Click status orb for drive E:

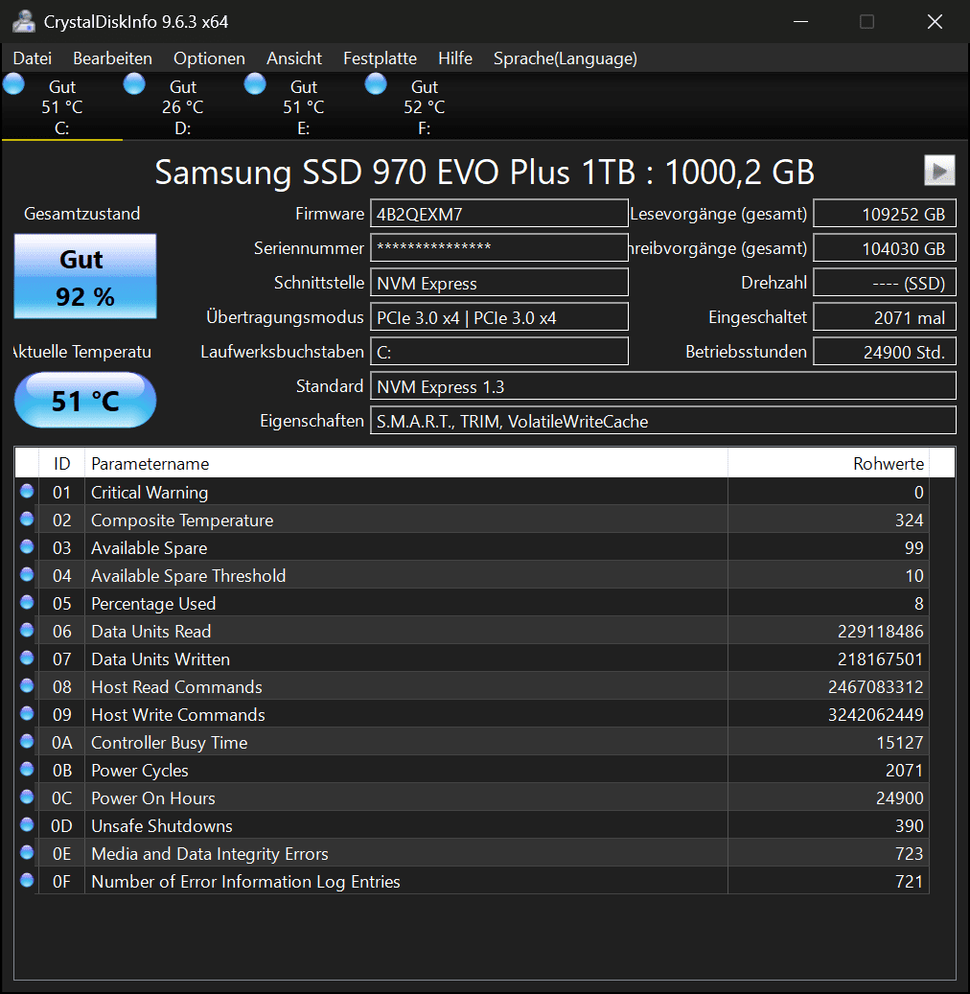pyautogui.click(x=255, y=83)
